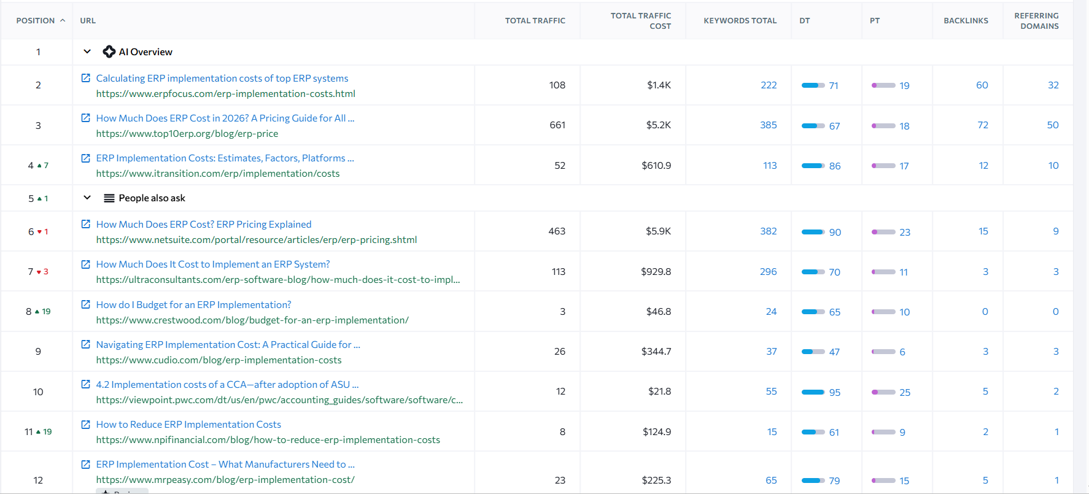Open external link icon for netsuite.com result
The width and height of the screenshot is (1089, 494).
(86, 224)
